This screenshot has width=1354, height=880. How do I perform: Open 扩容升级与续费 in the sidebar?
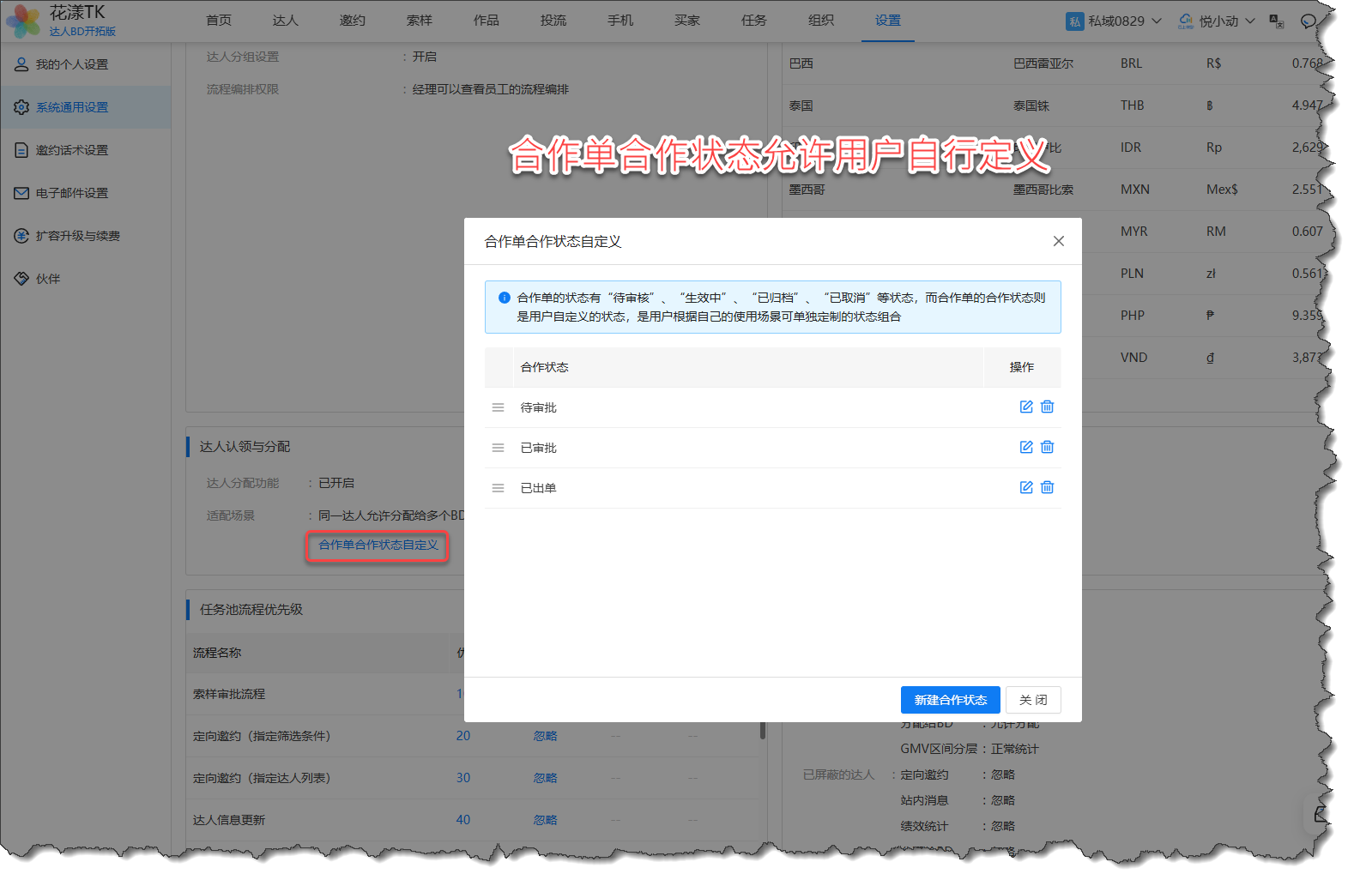click(x=77, y=236)
